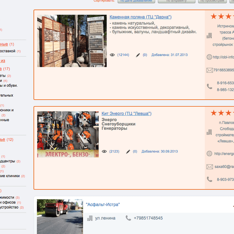234x234 pixels.
Task: Open sidebar subcategory "кие клиники (2)"
Action: tap(13, 176)
